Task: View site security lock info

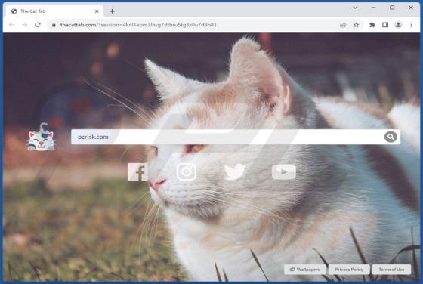Action: [54, 25]
